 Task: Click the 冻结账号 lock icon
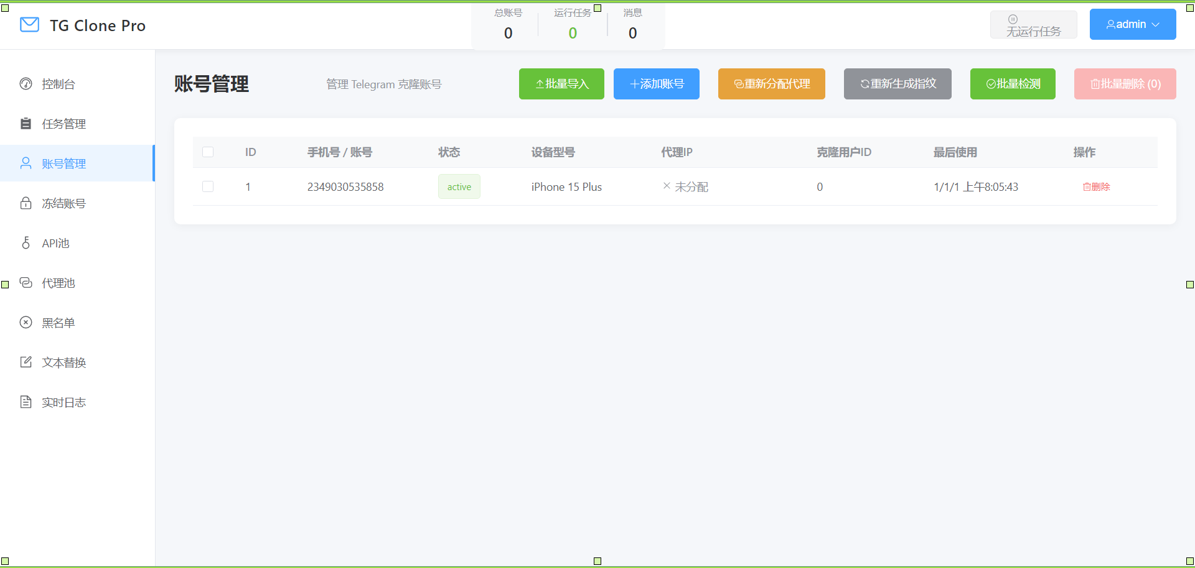[x=26, y=203]
